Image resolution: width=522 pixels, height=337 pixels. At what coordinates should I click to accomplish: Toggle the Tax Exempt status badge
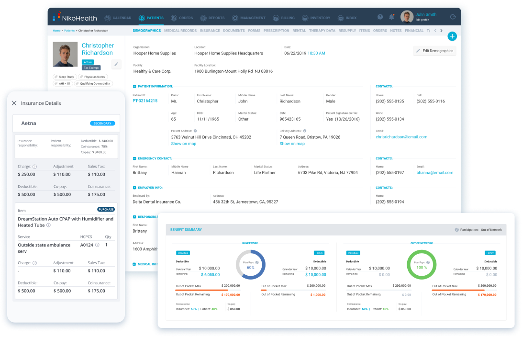point(91,67)
